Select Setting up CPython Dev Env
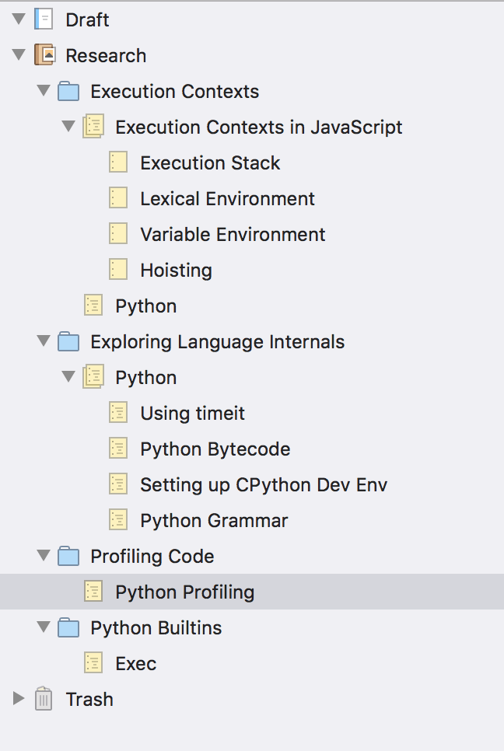504x751 pixels. pyautogui.click(x=264, y=484)
